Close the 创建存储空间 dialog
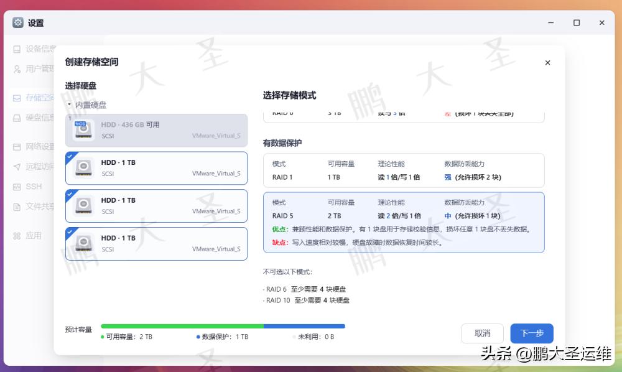The width and height of the screenshot is (622, 372). click(547, 63)
